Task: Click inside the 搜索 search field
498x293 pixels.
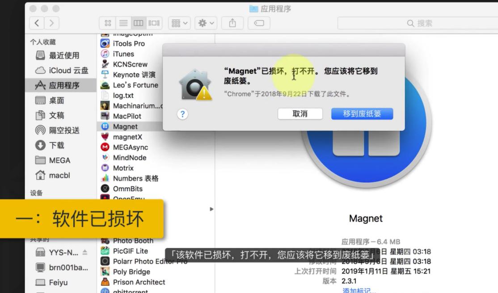Action: 416,23
